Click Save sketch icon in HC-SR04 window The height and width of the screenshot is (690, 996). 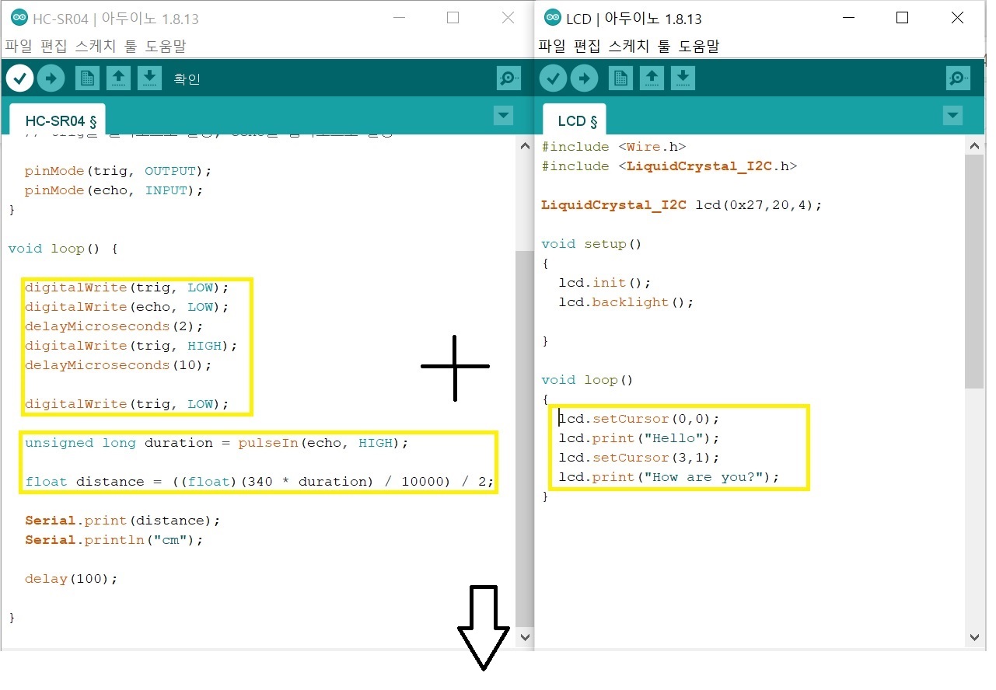tap(149, 78)
